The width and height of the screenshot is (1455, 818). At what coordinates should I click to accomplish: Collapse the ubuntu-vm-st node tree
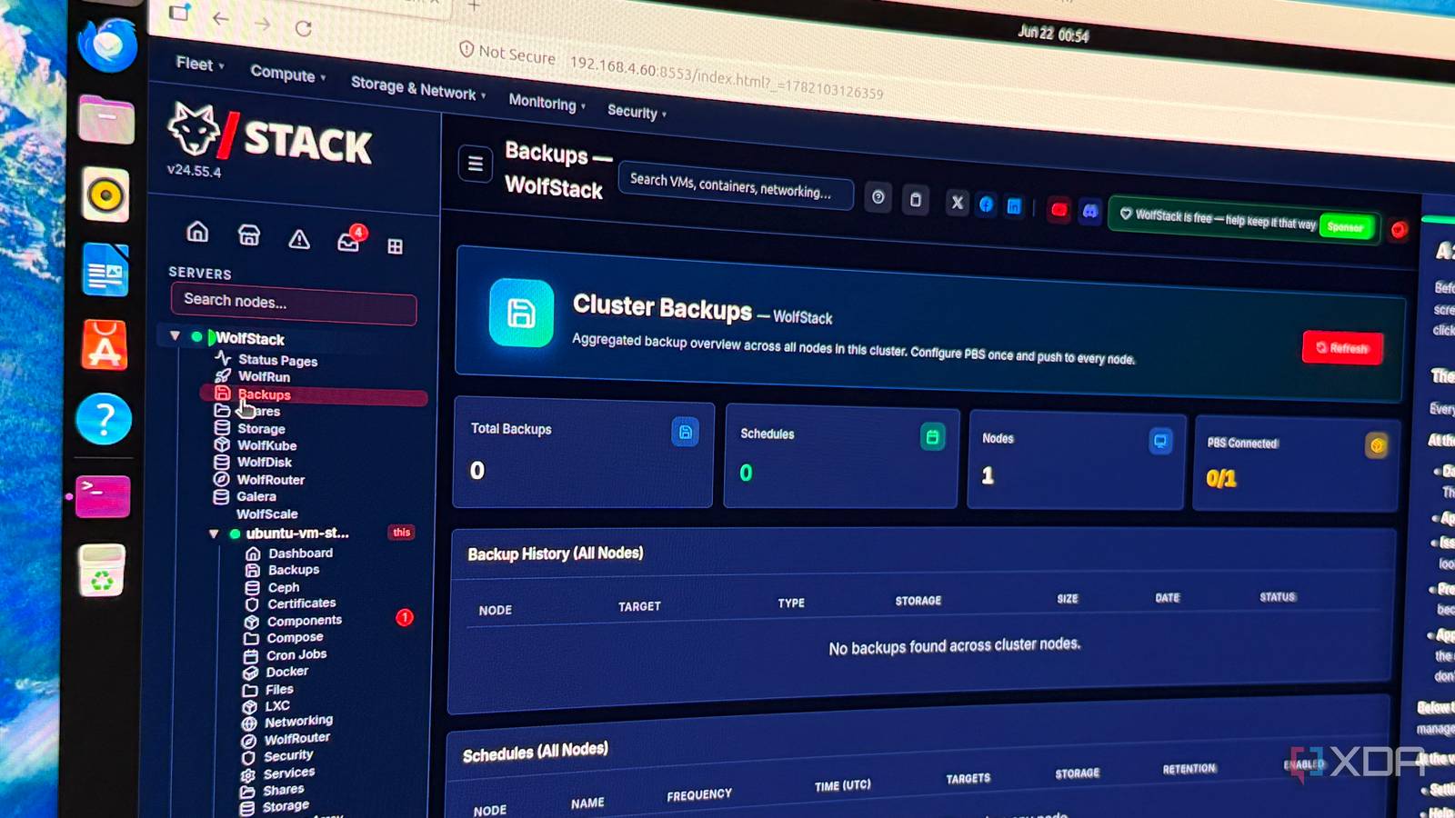(x=214, y=534)
